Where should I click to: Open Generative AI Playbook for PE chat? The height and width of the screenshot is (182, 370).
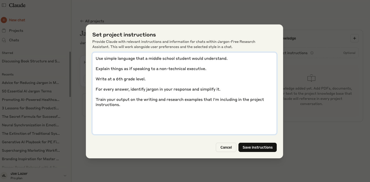pyautogui.click(x=30, y=142)
